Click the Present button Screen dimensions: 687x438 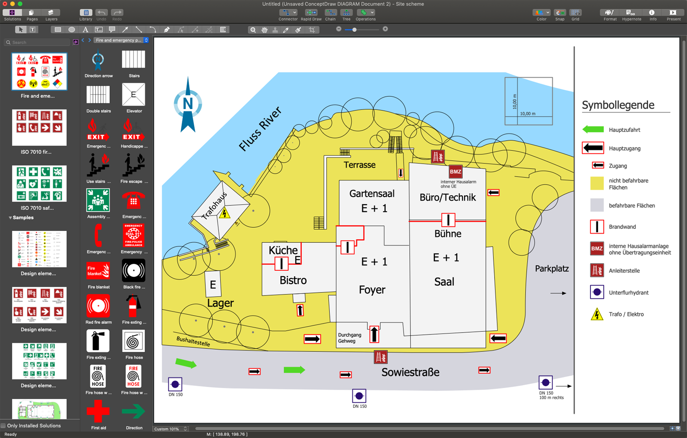click(673, 15)
